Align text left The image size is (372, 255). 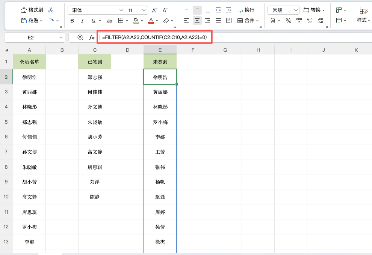187,21
